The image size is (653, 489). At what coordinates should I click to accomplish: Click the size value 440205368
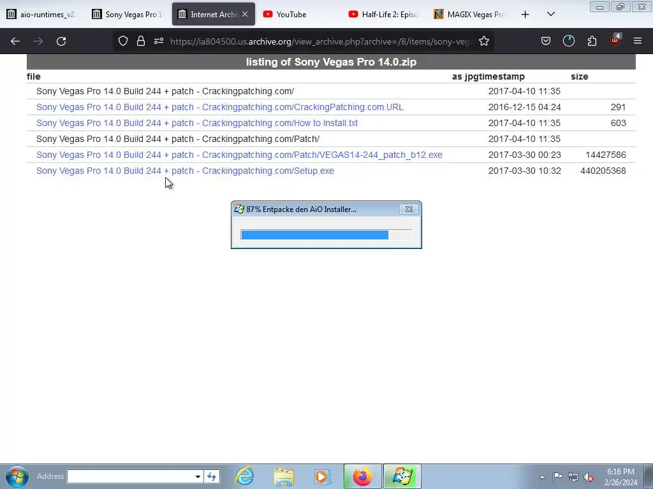603,171
